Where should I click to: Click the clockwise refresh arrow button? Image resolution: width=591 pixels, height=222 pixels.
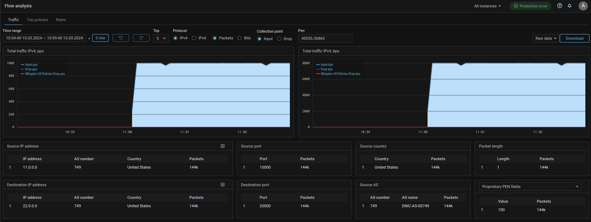point(141,38)
